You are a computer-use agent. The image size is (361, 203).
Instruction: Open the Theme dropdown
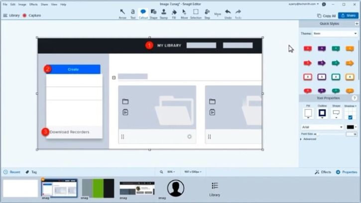[x=335, y=33]
